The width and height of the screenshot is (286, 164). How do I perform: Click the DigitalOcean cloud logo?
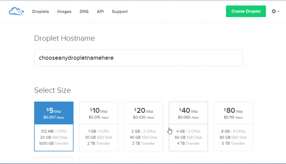click(x=16, y=11)
